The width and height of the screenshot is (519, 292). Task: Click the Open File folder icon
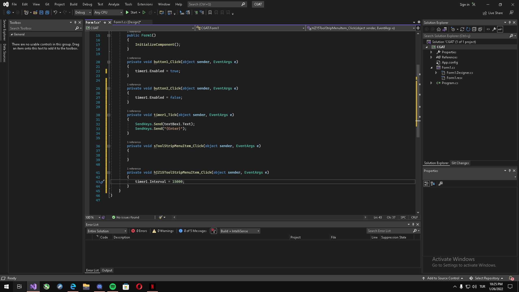[35, 12]
